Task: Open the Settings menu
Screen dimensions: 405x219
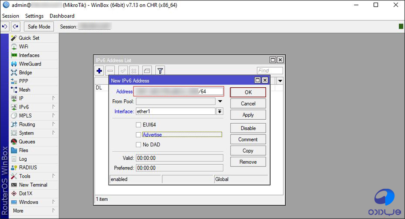Action: [x=34, y=16]
